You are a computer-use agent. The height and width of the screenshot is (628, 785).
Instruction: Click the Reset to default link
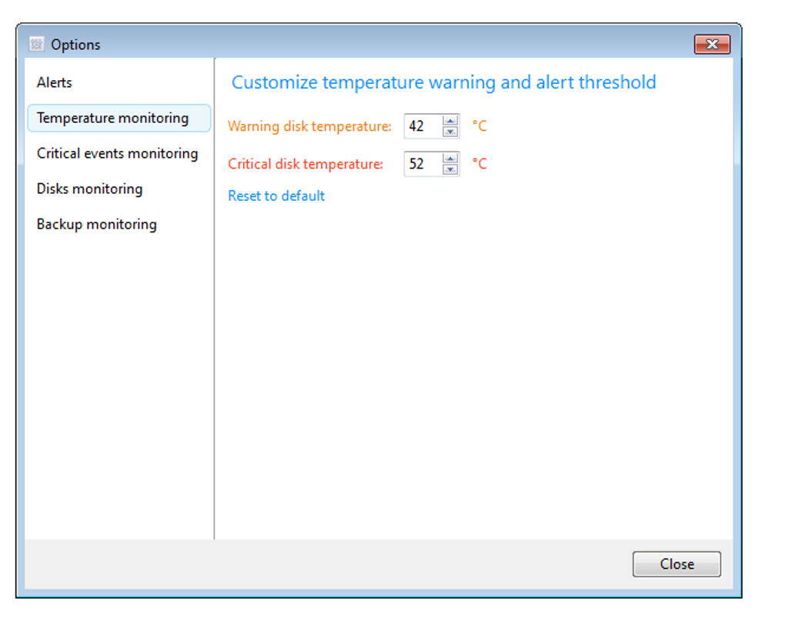pos(276,195)
